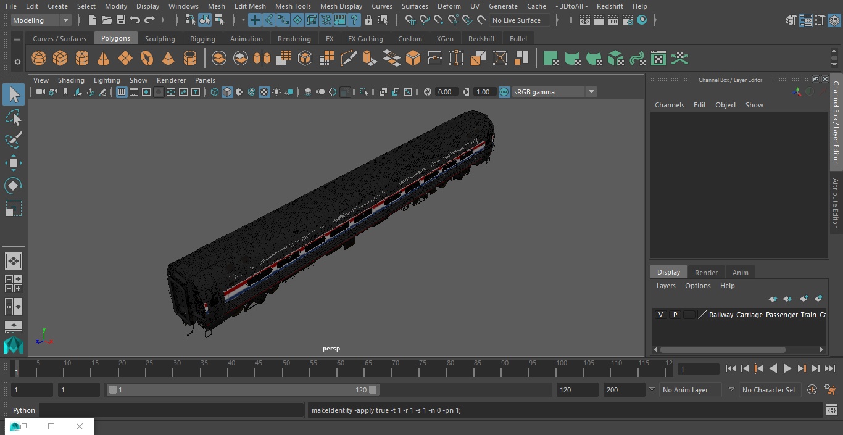The image size is (843, 435).
Task: Switch command line language from Python
Action: point(24,410)
